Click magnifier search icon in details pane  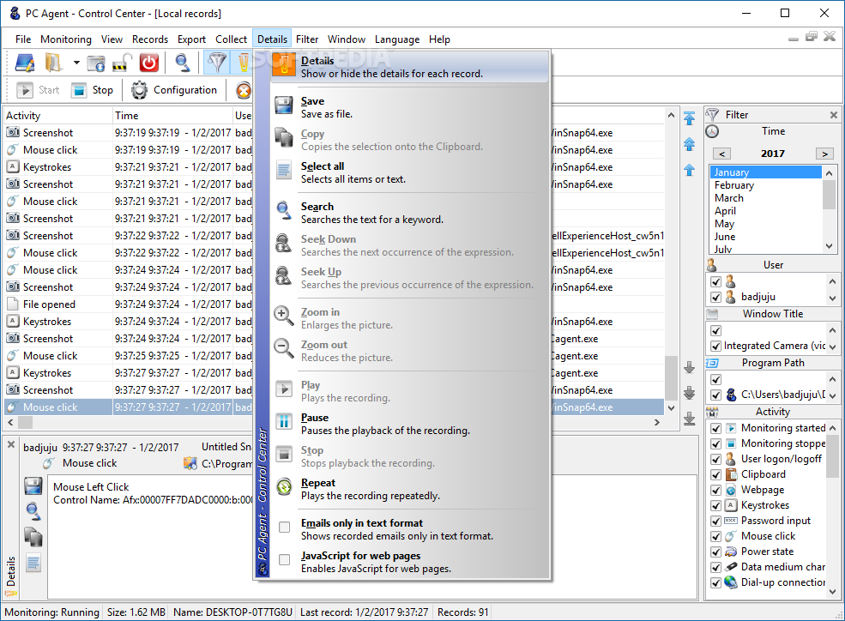click(33, 512)
